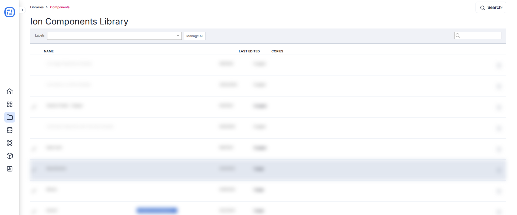Sort by LAST EDITED column header
This screenshot has height=215, width=517.
coord(249,51)
